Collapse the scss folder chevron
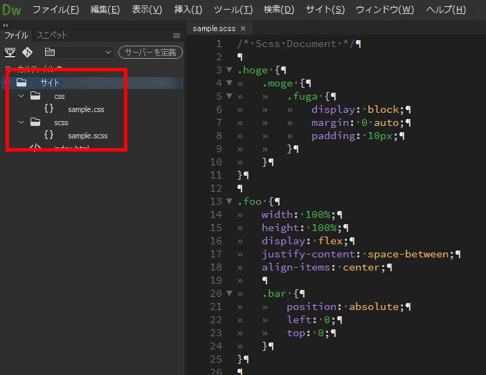 [x=21, y=122]
